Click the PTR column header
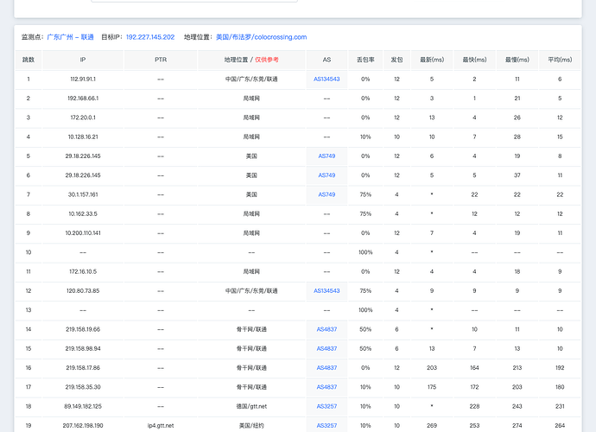Screen dimensions: 596x432 (161, 60)
